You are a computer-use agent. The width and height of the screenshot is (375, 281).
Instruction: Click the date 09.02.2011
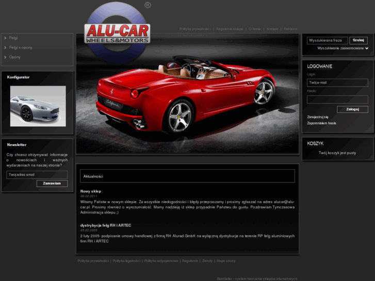click(x=89, y=196)
